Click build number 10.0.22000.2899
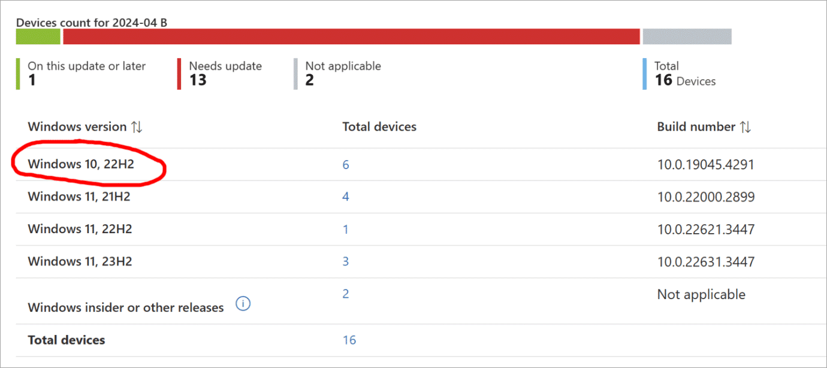Viewport: 827px width, 368px height. click(705, 197)
